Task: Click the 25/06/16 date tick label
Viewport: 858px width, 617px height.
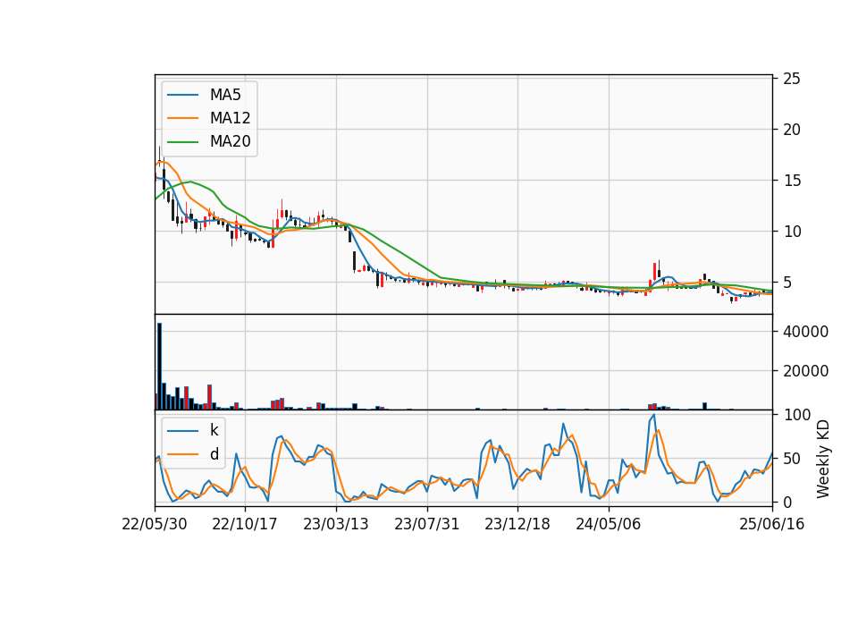Action: [x=772, y=524]
